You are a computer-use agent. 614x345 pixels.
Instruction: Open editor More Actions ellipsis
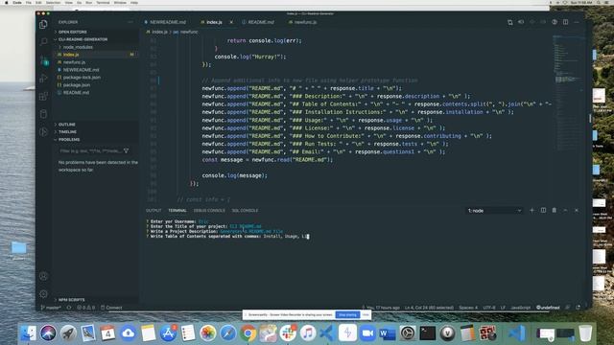click(x=577, y=22)
